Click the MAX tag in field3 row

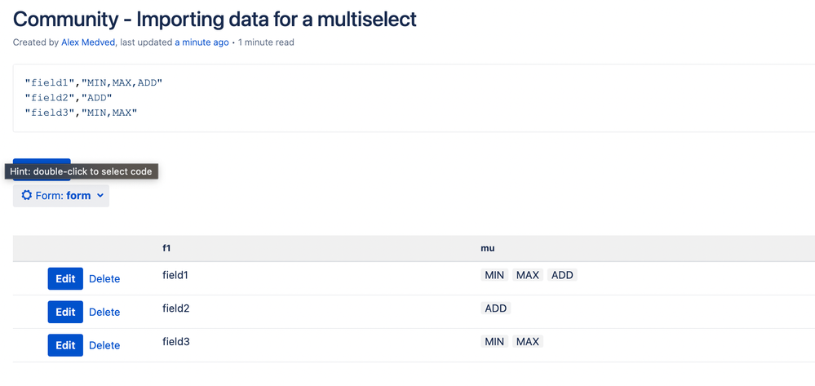(528, 342)
